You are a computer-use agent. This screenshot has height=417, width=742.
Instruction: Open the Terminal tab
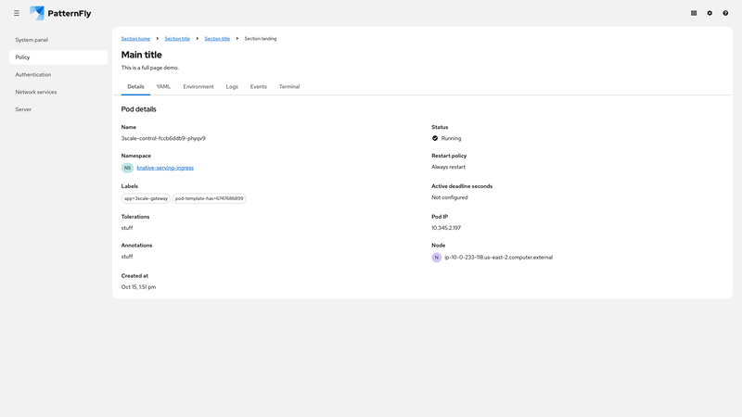[x=289, y=86]
